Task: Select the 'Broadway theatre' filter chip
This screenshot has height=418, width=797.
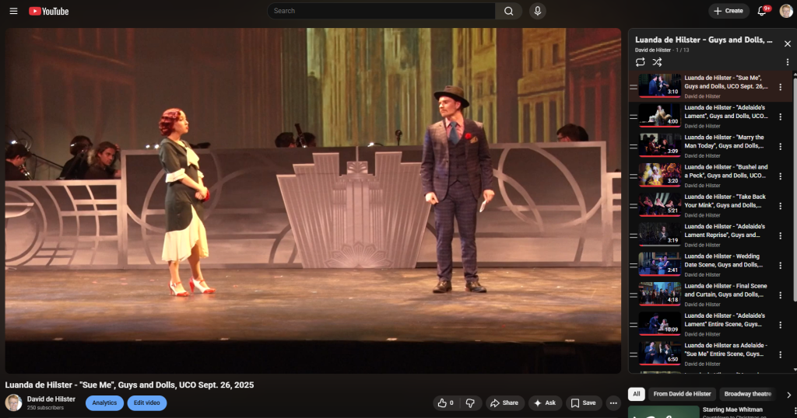Action: pyautogui.click(x=747, y=394)
